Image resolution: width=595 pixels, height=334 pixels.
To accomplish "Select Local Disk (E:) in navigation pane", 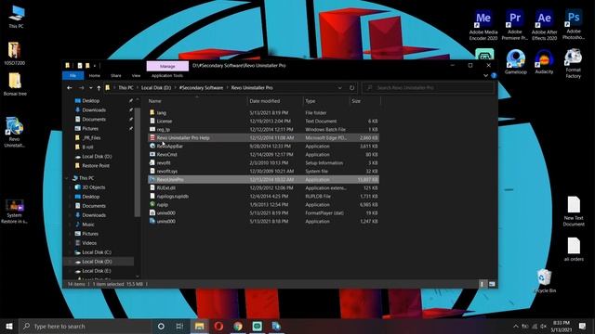I will [97, 271].
